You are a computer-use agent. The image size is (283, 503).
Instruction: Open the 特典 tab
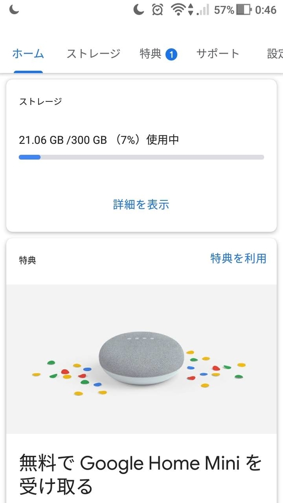pyautogui.click(x=151, y=53)
